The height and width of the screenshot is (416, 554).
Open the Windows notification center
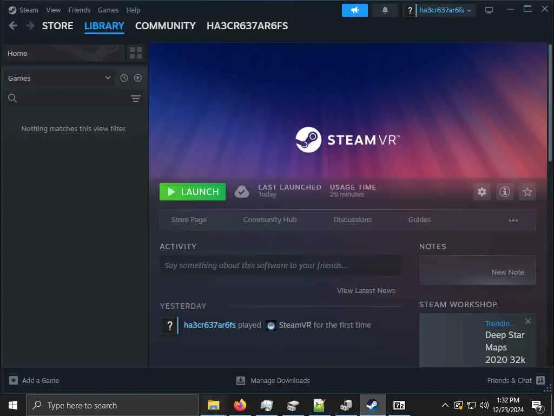537,406
